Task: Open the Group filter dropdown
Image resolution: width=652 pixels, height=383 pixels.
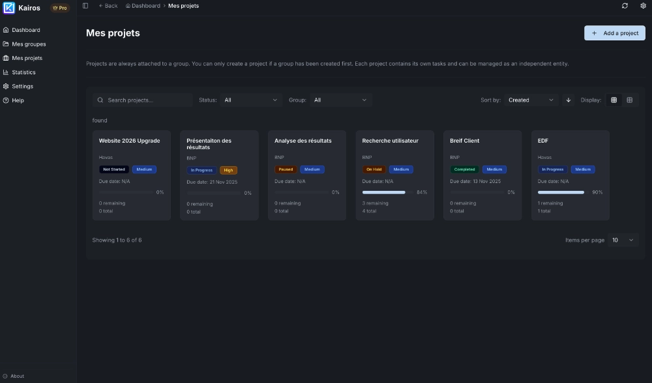Action: (339, 100)
